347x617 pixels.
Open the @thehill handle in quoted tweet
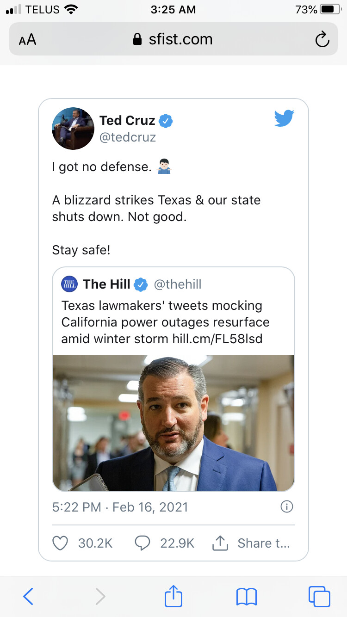pyautogui.click(x=178, y=284)
